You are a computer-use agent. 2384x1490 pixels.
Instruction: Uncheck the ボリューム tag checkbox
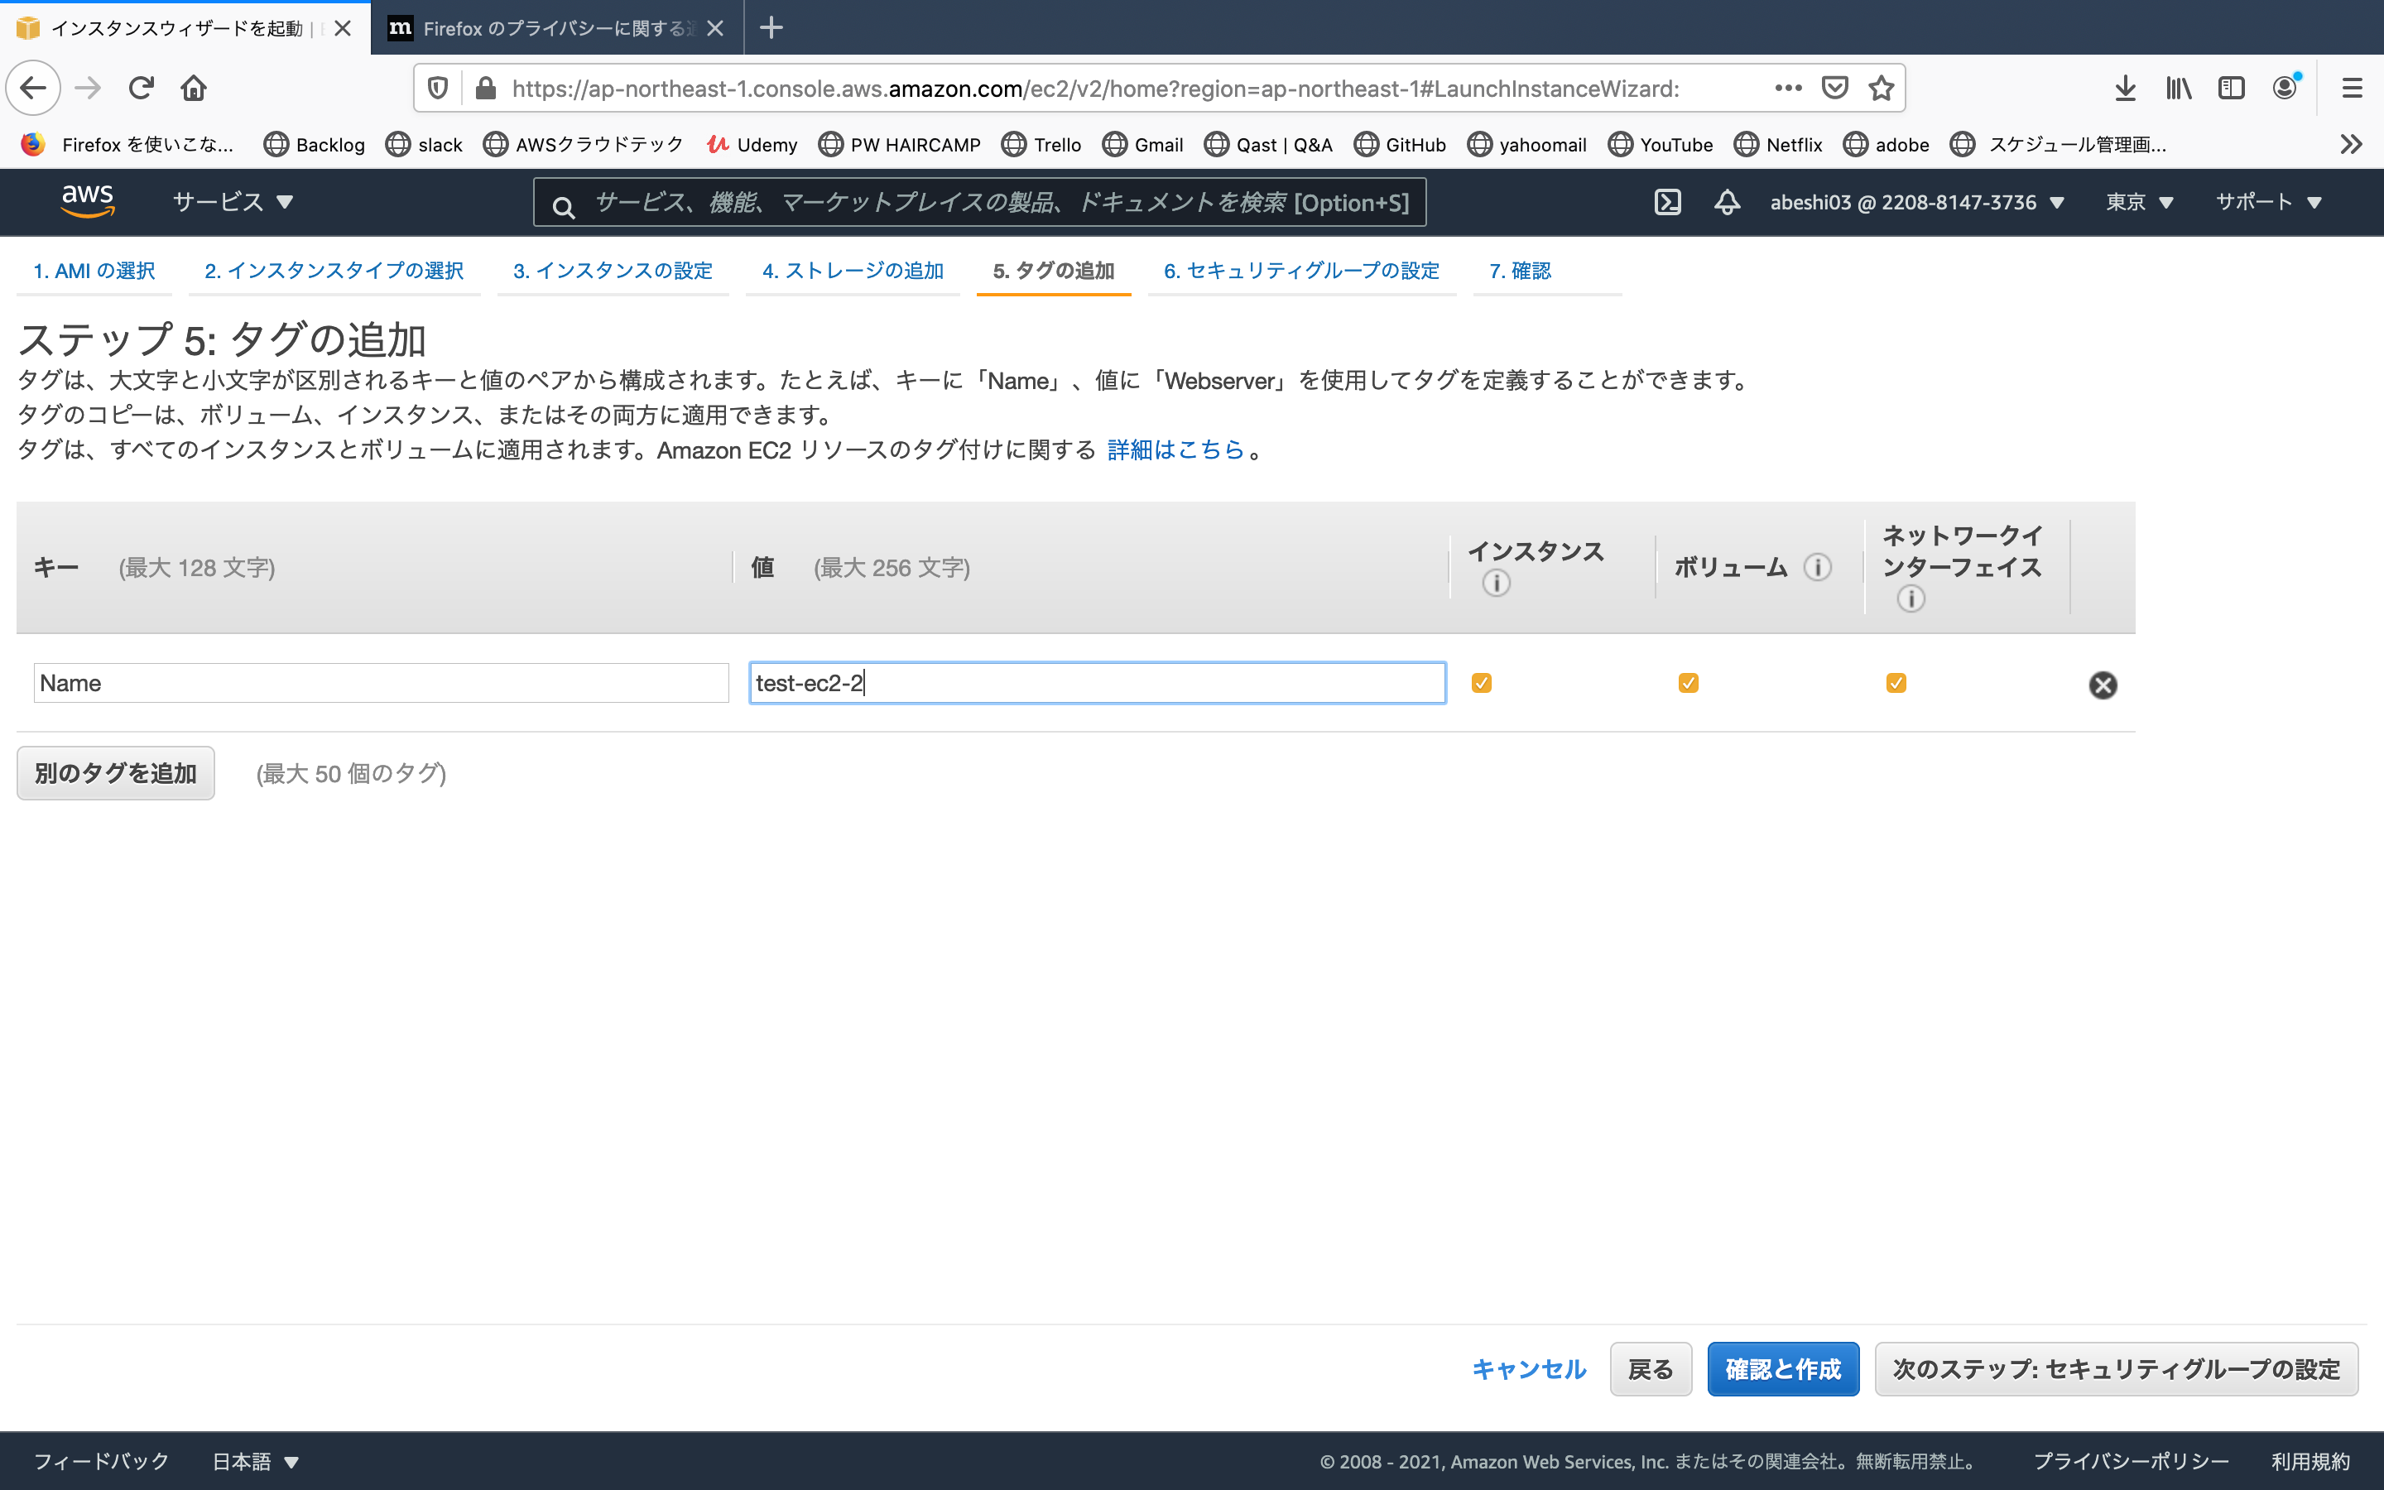pos(1689,682)
